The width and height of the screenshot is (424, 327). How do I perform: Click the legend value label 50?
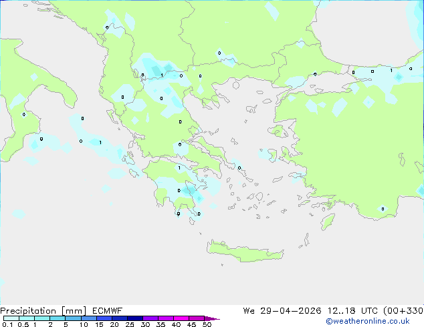[x=207, y=324]
